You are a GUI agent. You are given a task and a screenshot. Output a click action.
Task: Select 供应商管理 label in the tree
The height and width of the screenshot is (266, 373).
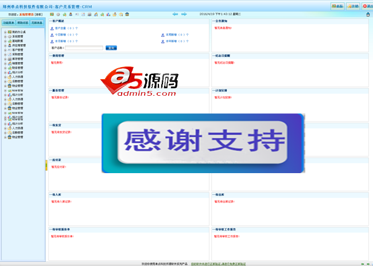19,45
